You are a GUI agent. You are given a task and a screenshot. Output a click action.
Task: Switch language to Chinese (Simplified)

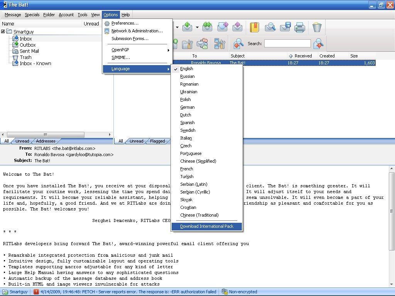[x=207, y=161]
